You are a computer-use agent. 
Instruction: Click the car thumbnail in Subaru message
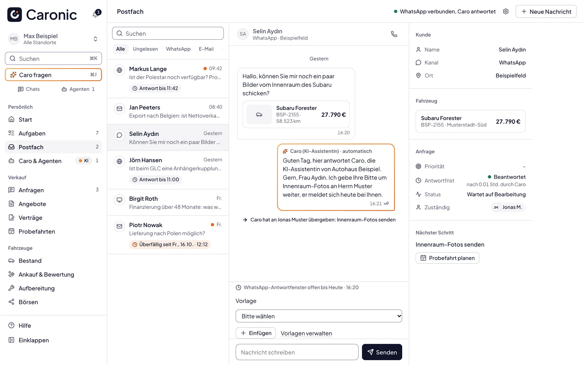(259, 114)
